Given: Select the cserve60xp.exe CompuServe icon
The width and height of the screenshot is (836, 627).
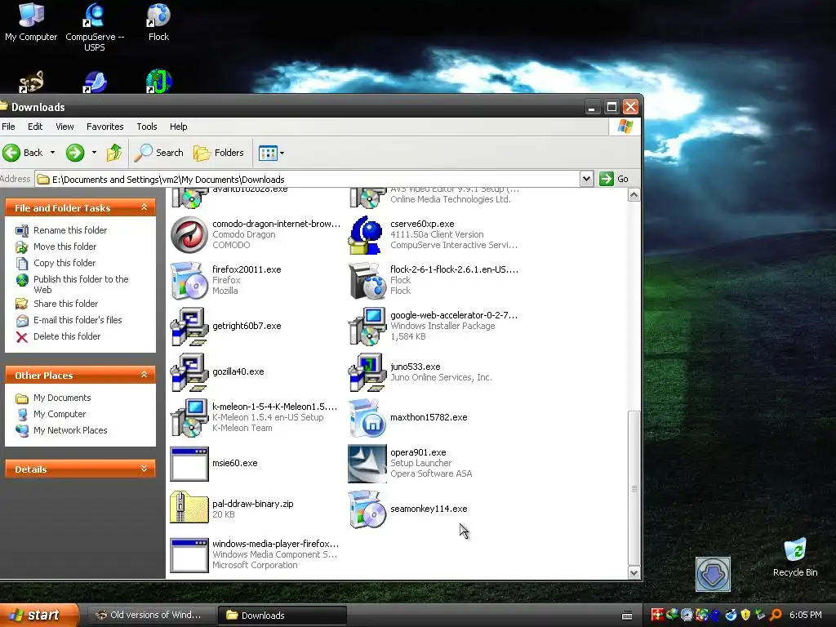Looking at the screenshot, I should [367, 234].
